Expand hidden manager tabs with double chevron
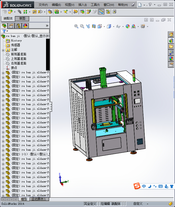 pos(47,26)
